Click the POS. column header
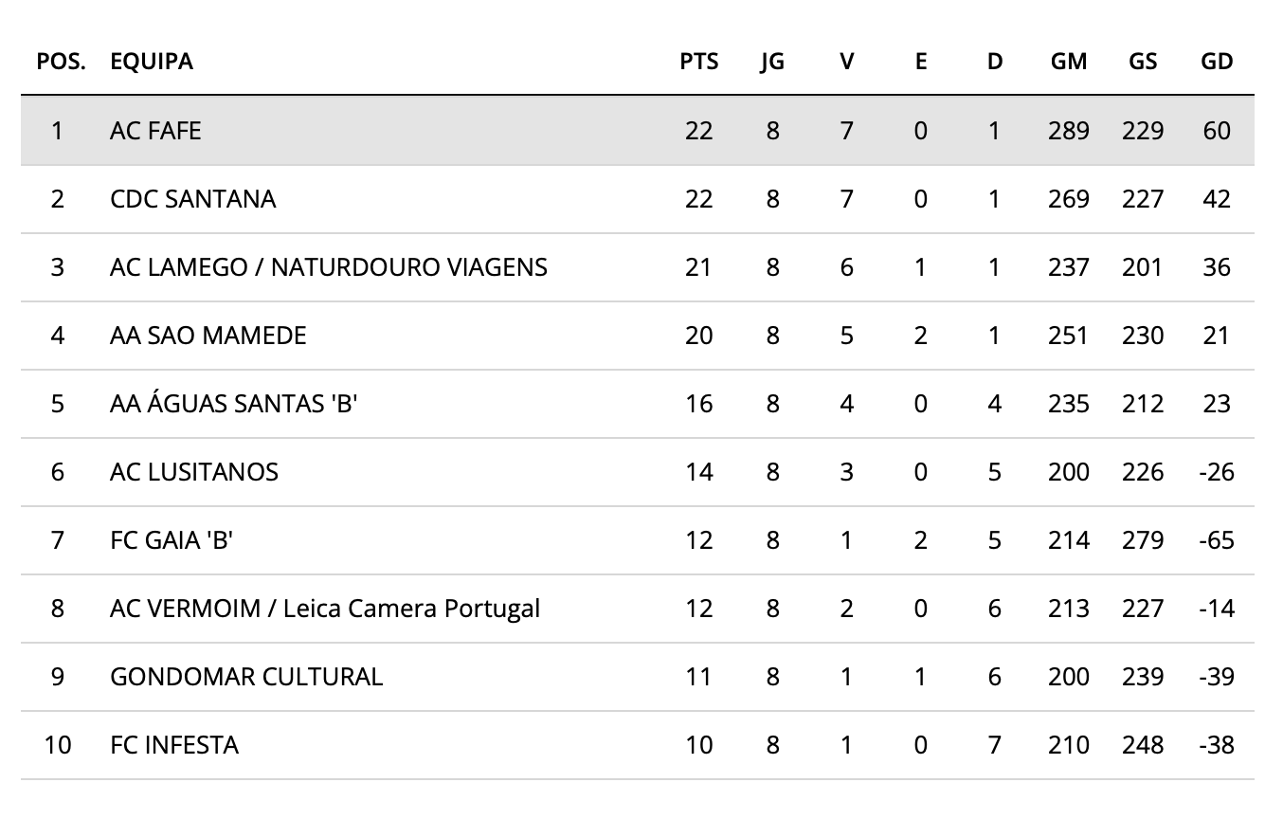This screenshot has width=1283, height=819. click(61, 62)
